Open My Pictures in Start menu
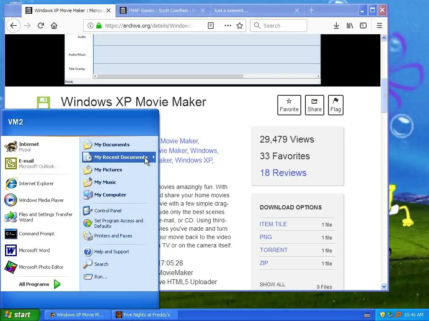This screenshot has height=321, width=429. coord(119,170)
